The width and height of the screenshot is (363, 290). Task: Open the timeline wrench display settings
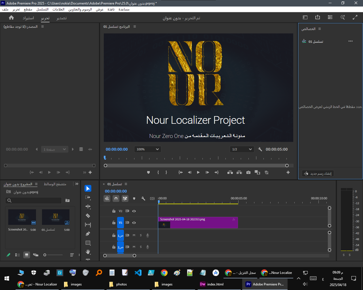coord(143,199)
